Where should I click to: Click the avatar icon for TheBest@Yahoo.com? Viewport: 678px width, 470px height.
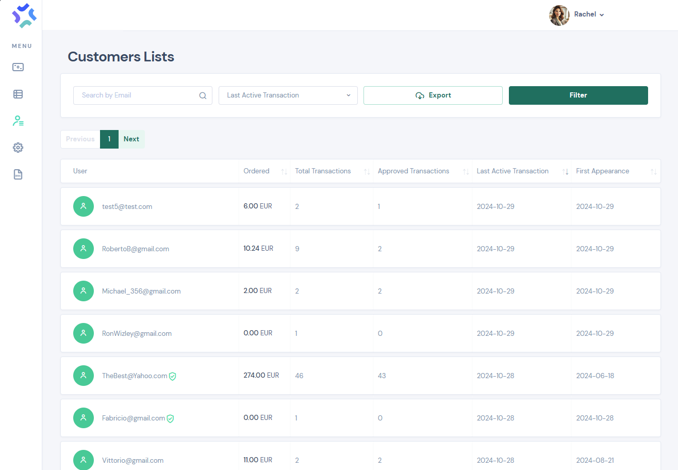click(x=84, y=376)
